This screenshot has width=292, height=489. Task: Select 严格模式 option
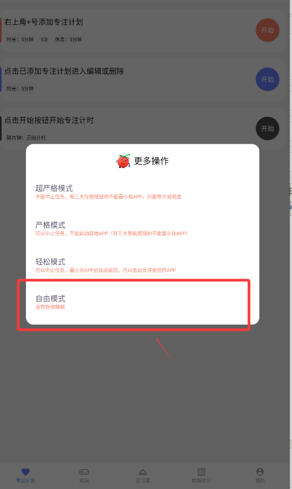(x=143, y=229)
